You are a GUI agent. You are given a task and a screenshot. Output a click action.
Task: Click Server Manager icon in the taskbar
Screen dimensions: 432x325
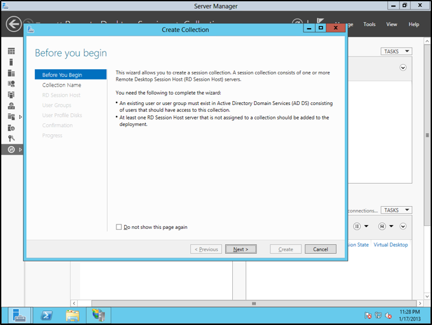click(20, 315)
